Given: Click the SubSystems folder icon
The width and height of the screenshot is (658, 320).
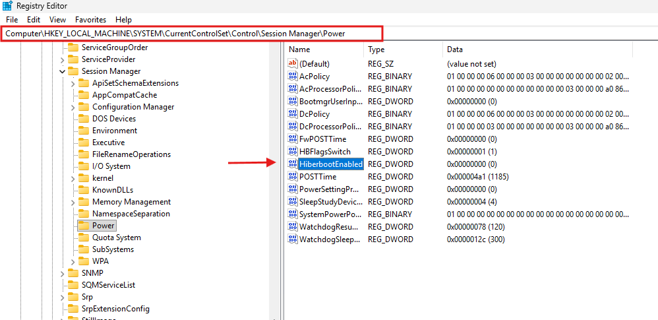Looking at the screenshot, I should [x=84, y=249].
